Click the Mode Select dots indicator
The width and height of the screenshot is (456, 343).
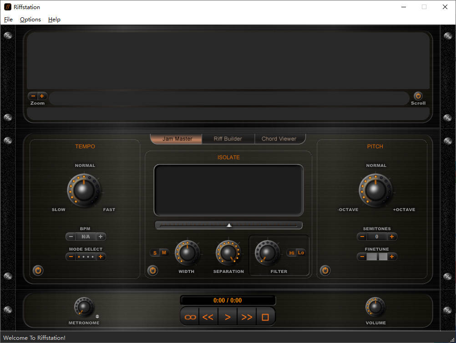(86, 257)
